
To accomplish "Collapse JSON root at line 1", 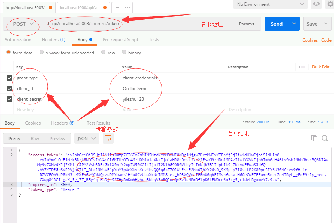I will [x=15, y=150].
